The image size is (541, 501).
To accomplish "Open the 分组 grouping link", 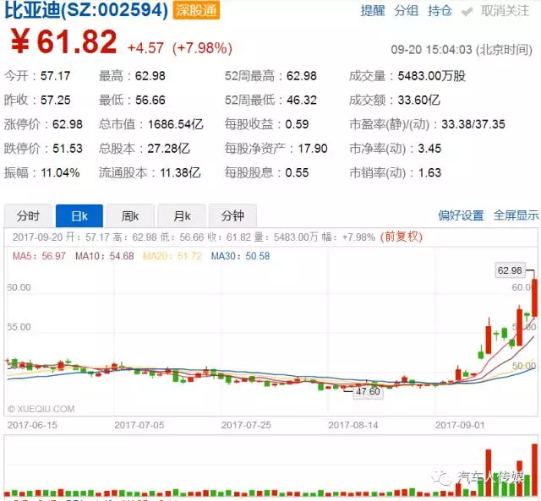I will (x=406, y=11).
